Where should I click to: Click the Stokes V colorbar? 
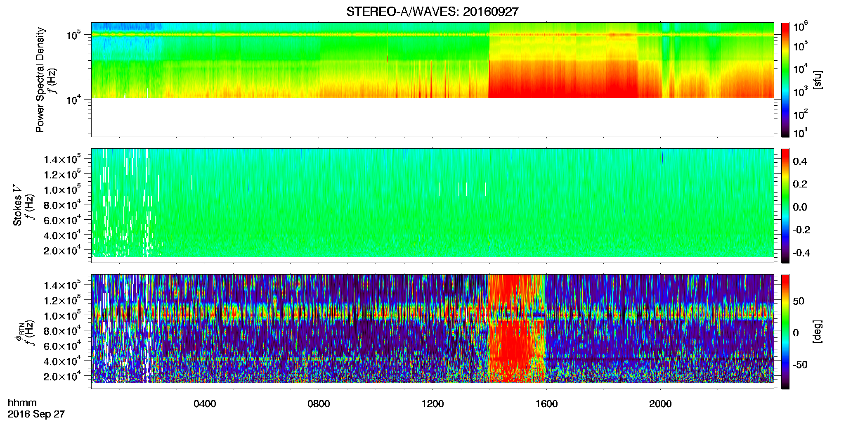785,206
